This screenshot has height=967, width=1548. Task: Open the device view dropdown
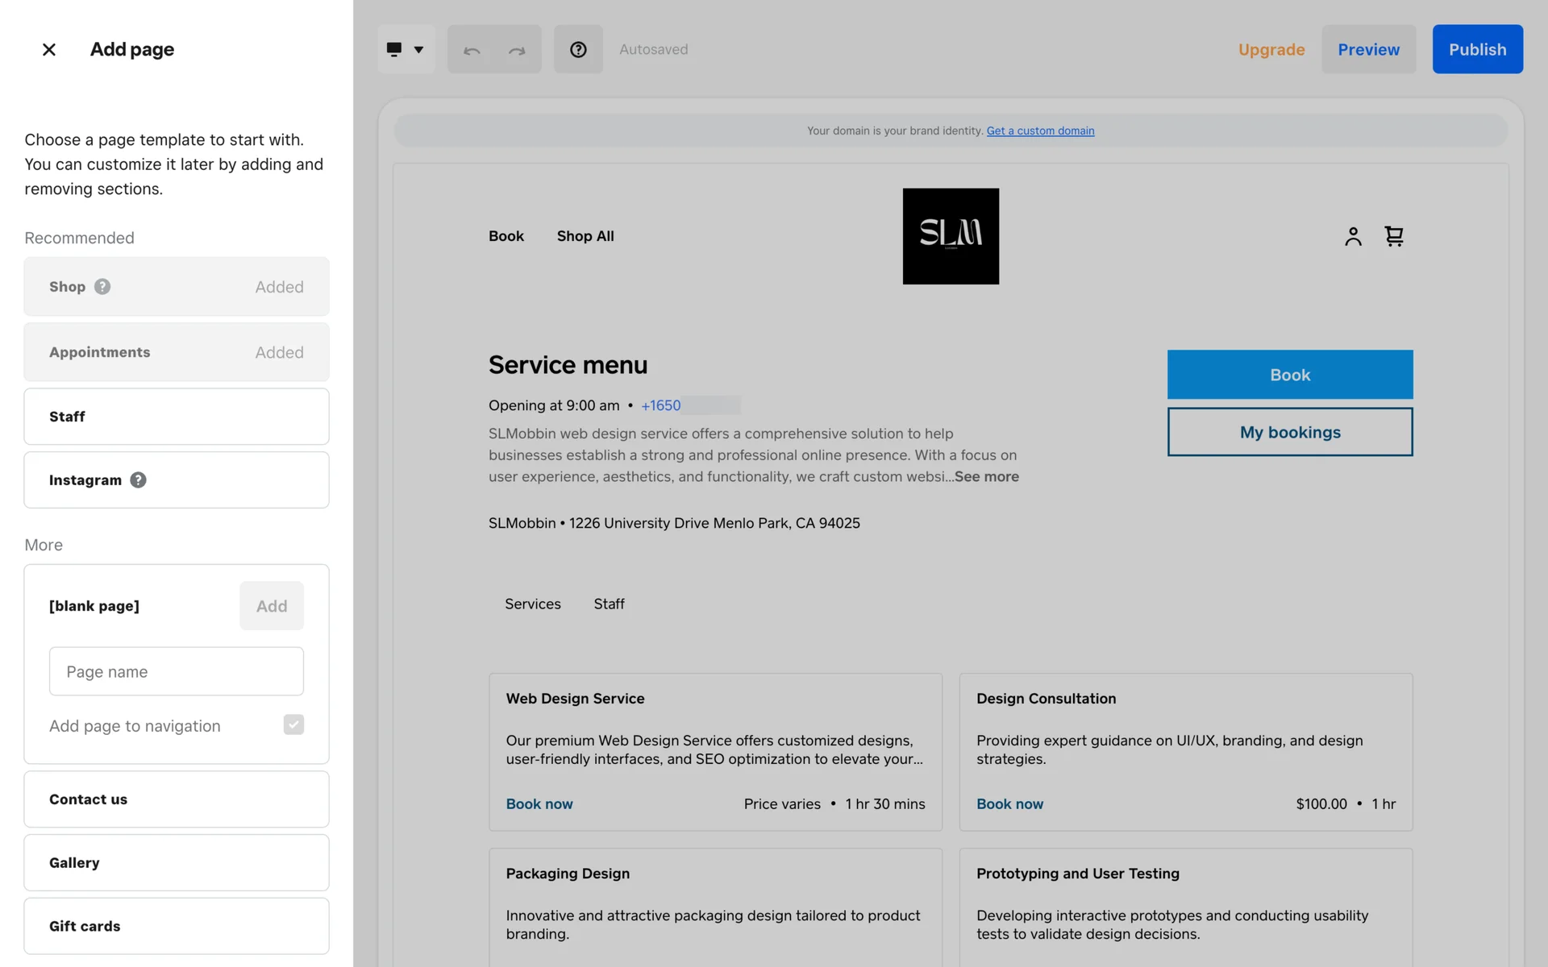pos(406,50)
